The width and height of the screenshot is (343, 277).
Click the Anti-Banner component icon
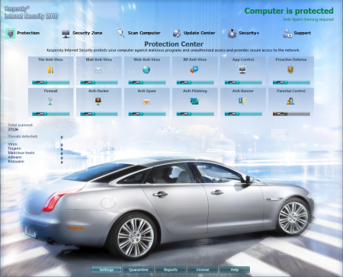(242, 101)
